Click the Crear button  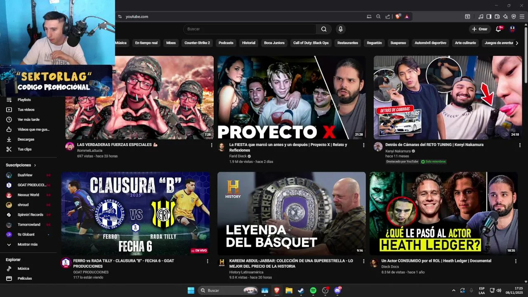[x=480, y=29]
